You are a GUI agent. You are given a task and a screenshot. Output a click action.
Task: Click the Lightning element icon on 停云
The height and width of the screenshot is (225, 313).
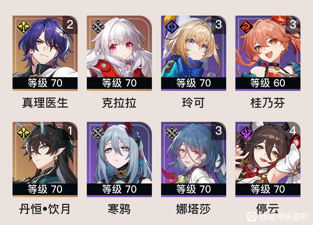[x=246, y=133]
